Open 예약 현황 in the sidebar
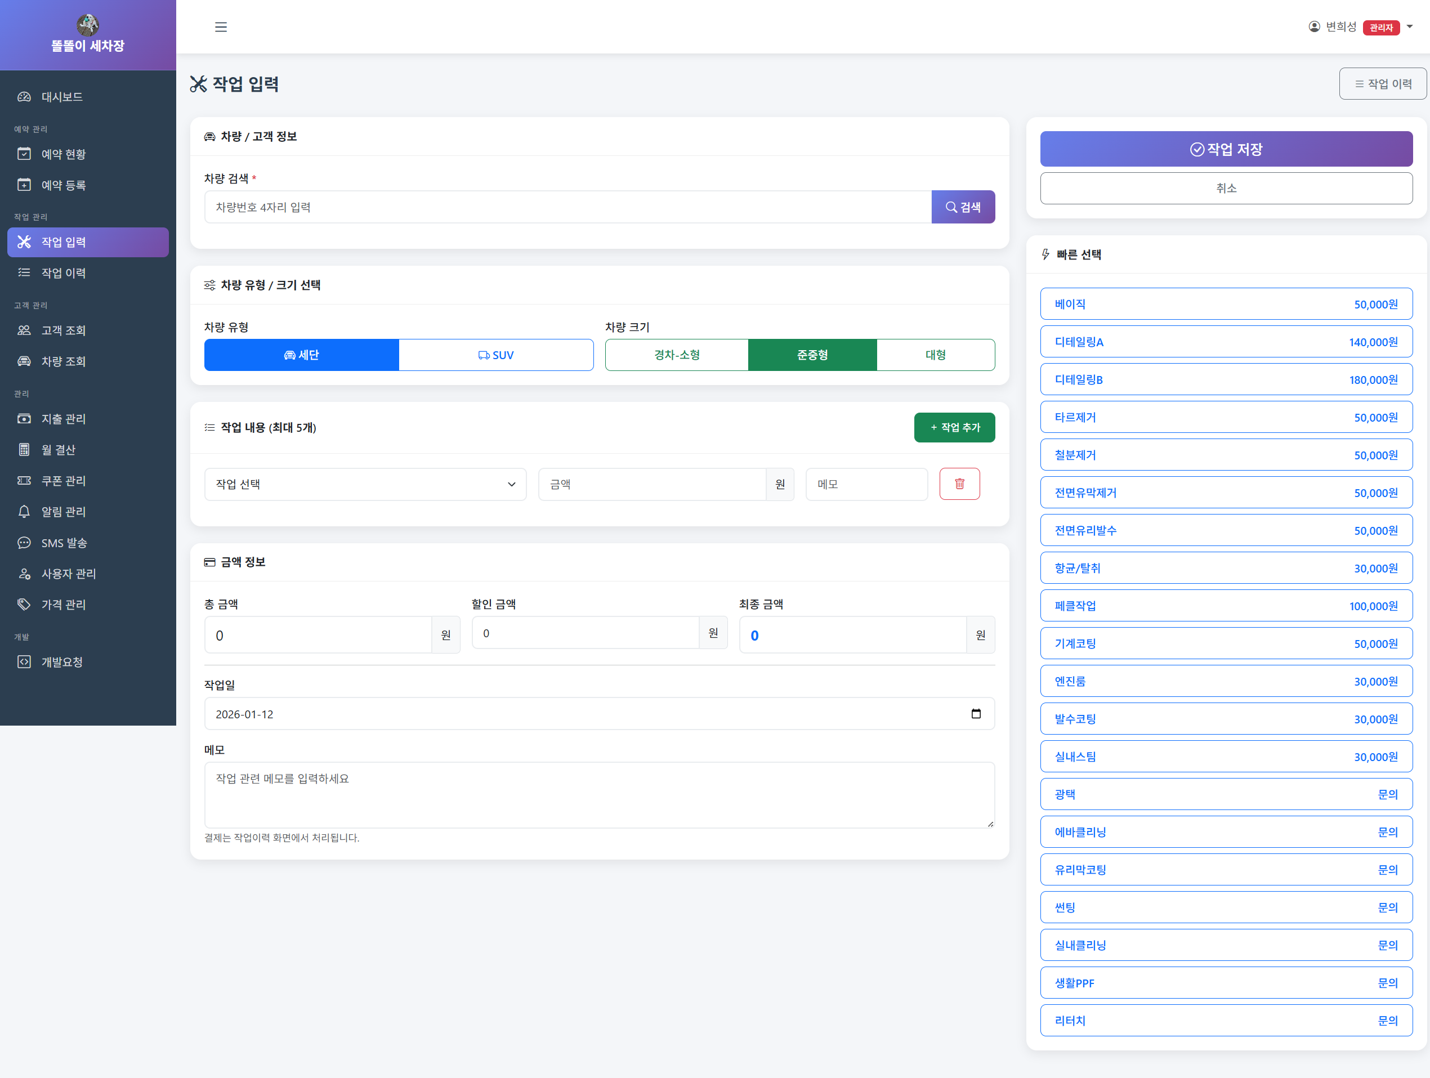The height and width of the screenshot is (1078, 1430). pyautogui.click(x=64, y=154)
